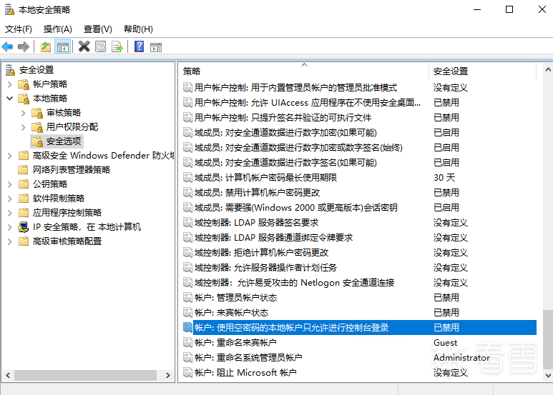Open the 操作(A) menu
The image size is (553, 395).
[58, 29]
